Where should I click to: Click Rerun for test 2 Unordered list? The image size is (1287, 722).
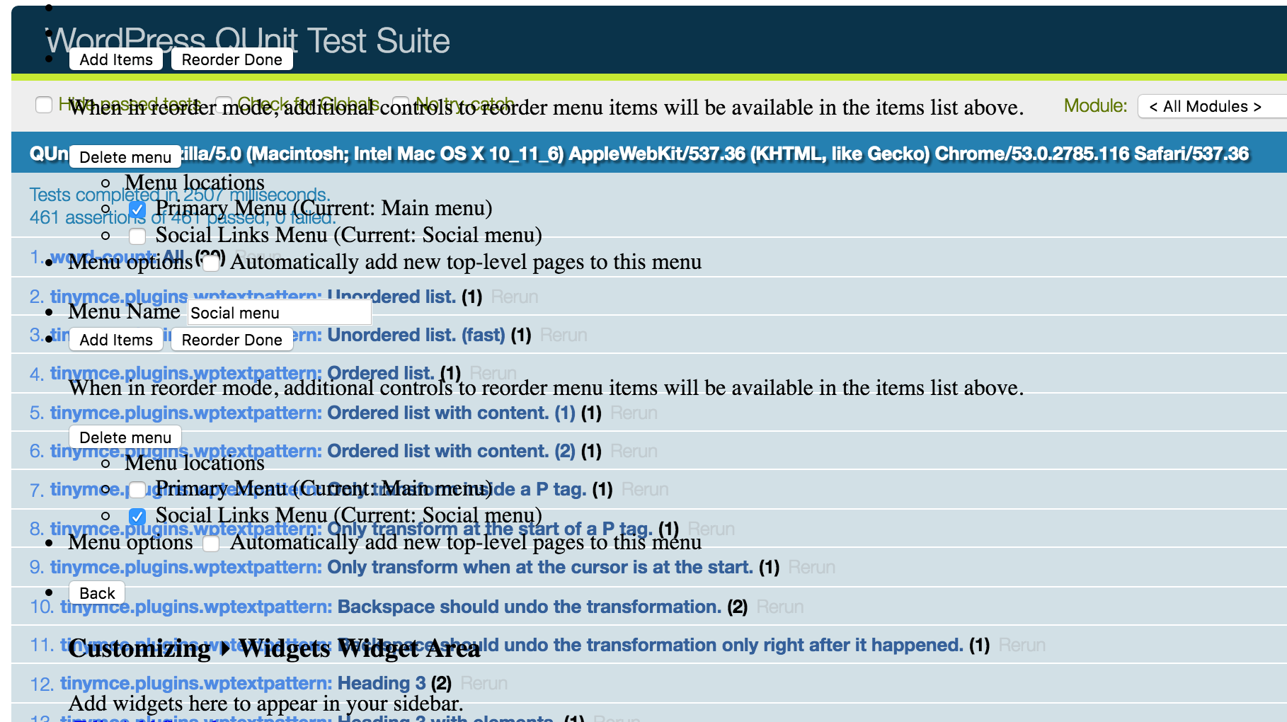(515, 297)
